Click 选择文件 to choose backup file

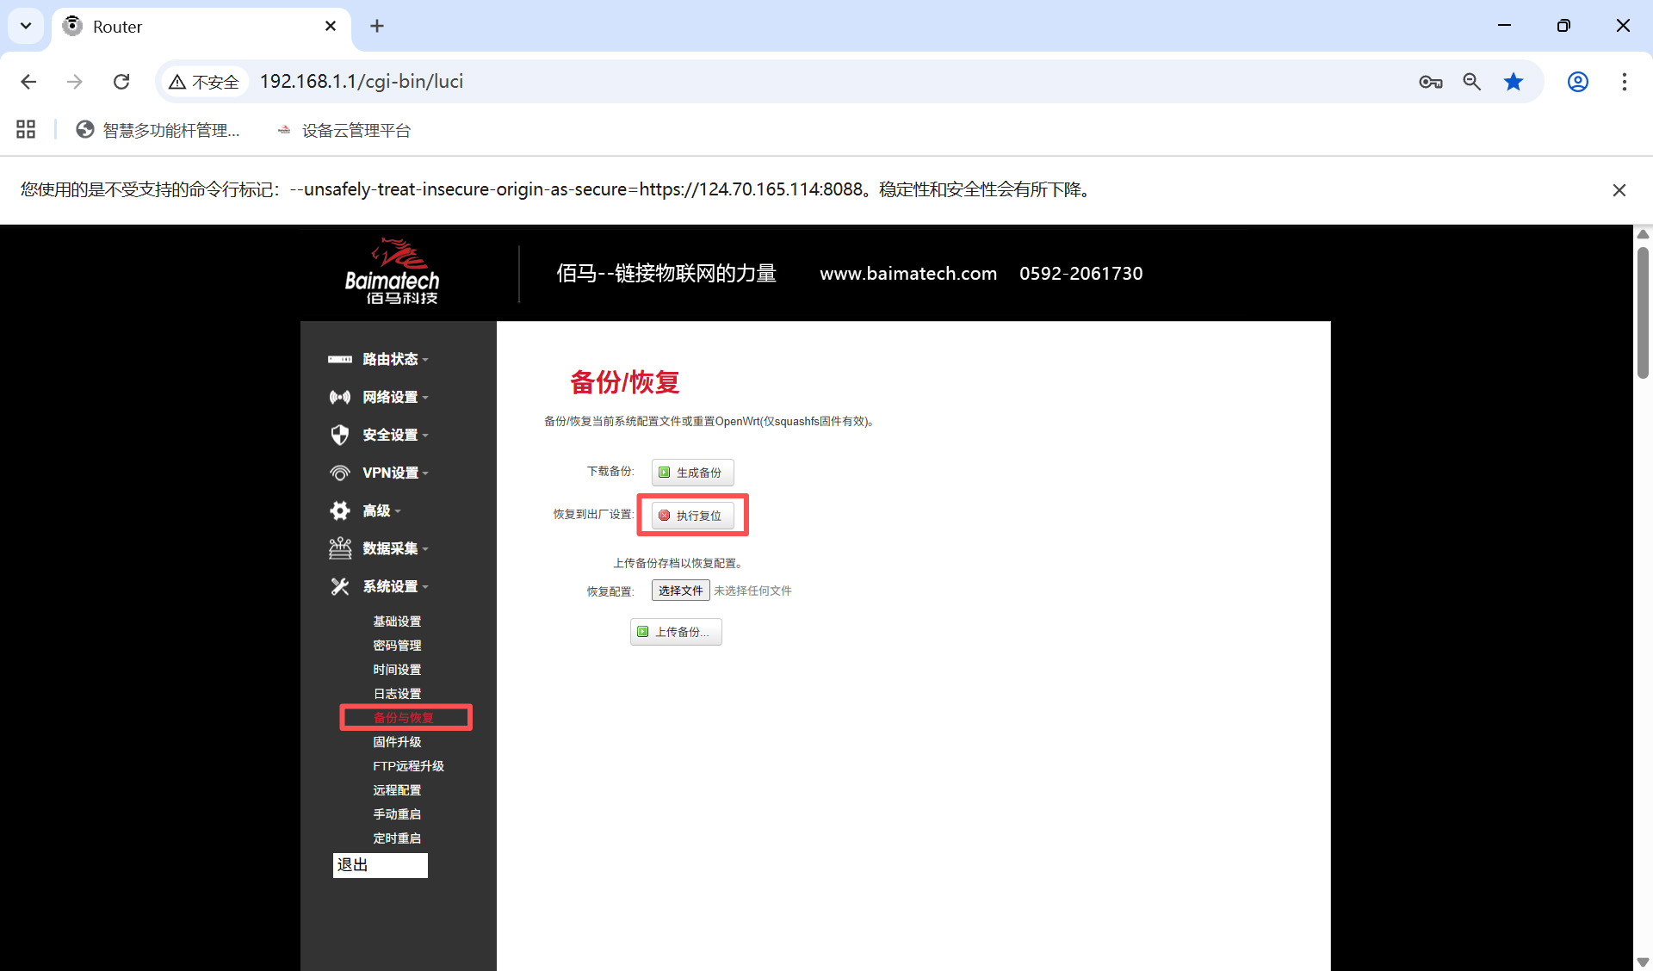680,591
